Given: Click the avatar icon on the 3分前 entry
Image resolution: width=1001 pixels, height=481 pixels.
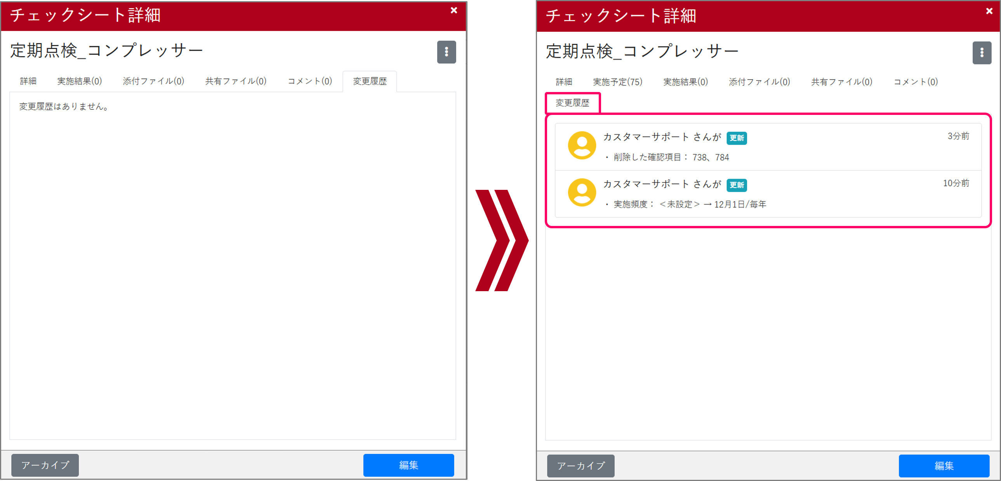Looking at the screenshot, I should click(582, 145).
